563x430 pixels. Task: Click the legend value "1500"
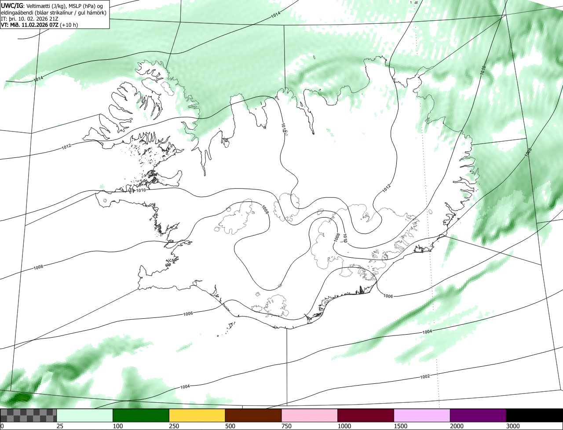(x=401, y=426)
